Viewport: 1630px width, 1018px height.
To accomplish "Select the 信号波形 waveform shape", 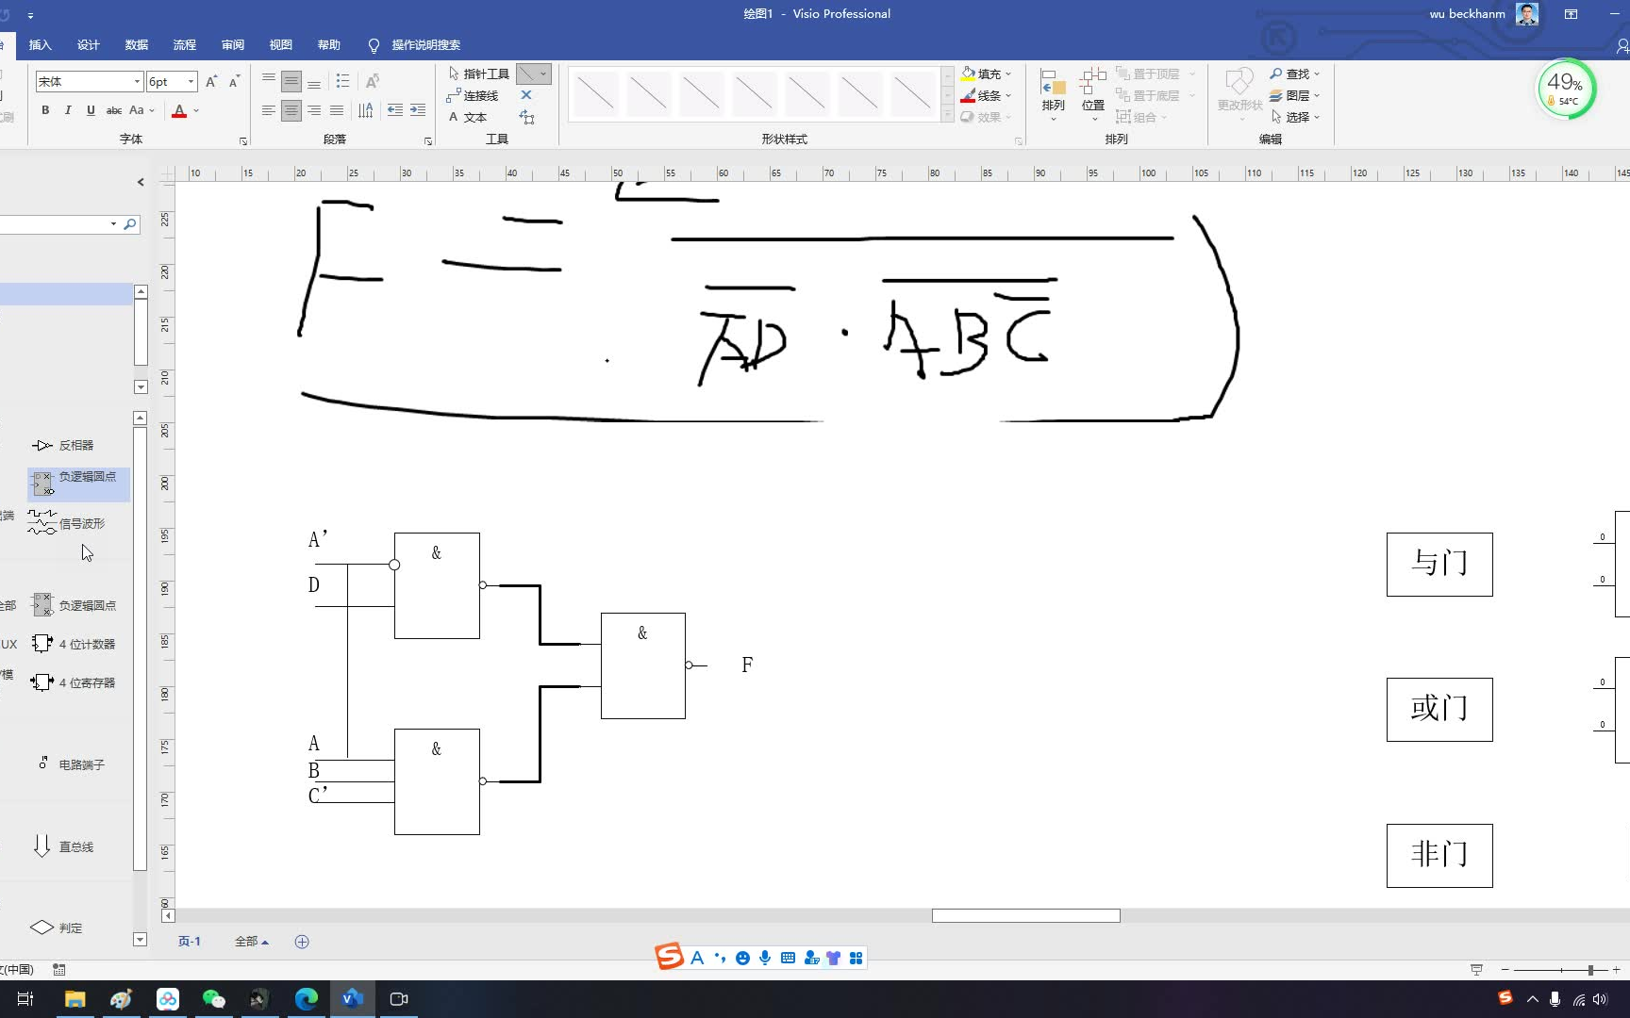I will pos(66,522).
